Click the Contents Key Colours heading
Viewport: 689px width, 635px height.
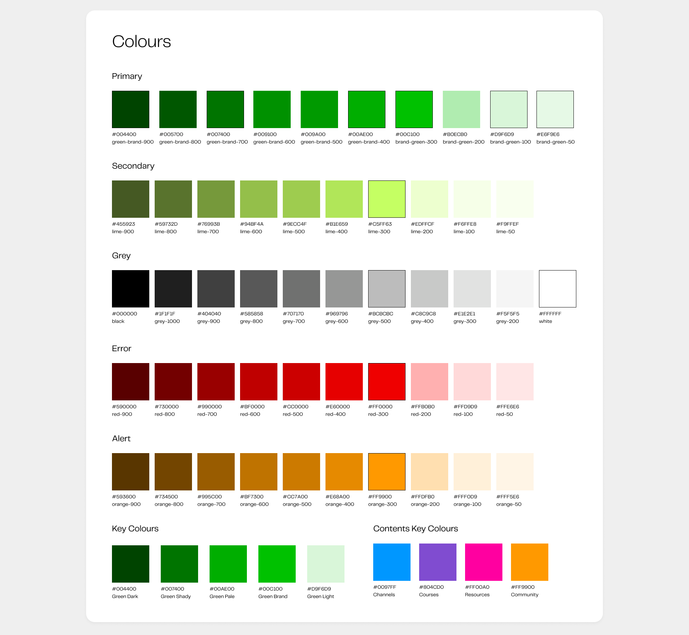click(x=416, y=528)
